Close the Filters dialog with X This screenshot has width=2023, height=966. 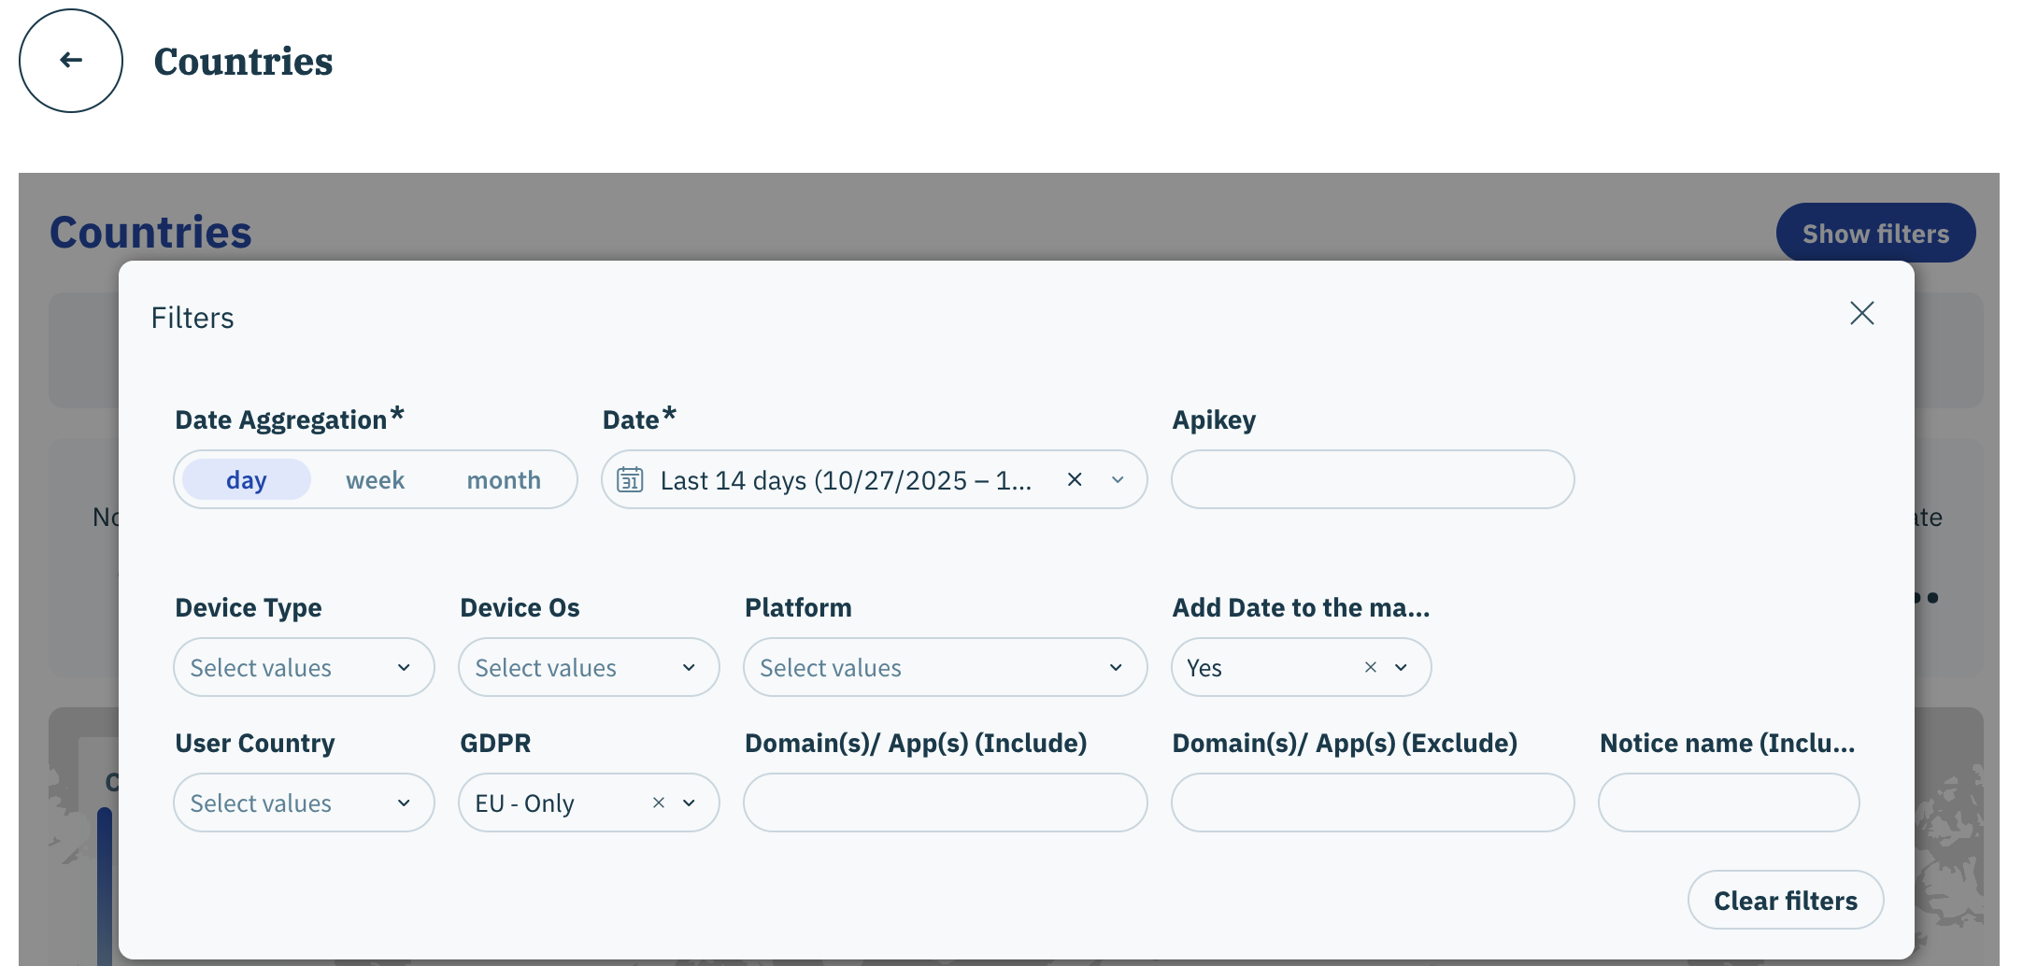[1861, 314]
